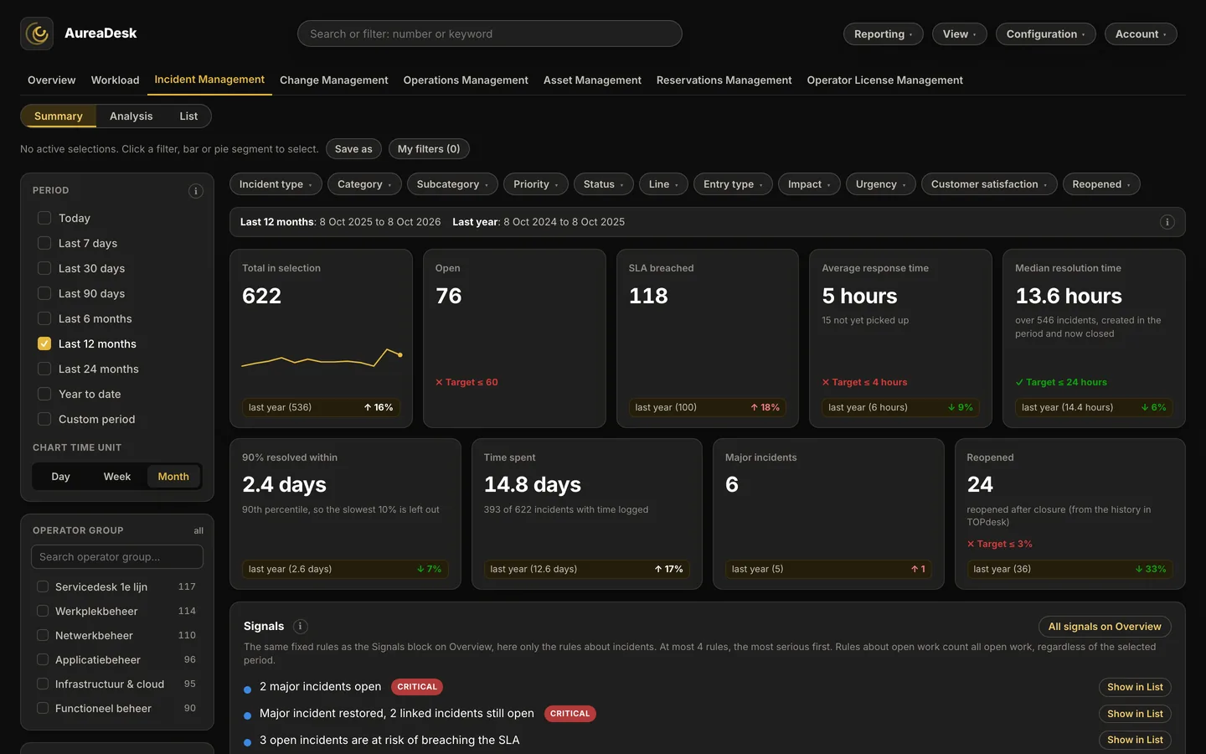
Task: Click the Total in selection trend chart
Action: (322, 359)
